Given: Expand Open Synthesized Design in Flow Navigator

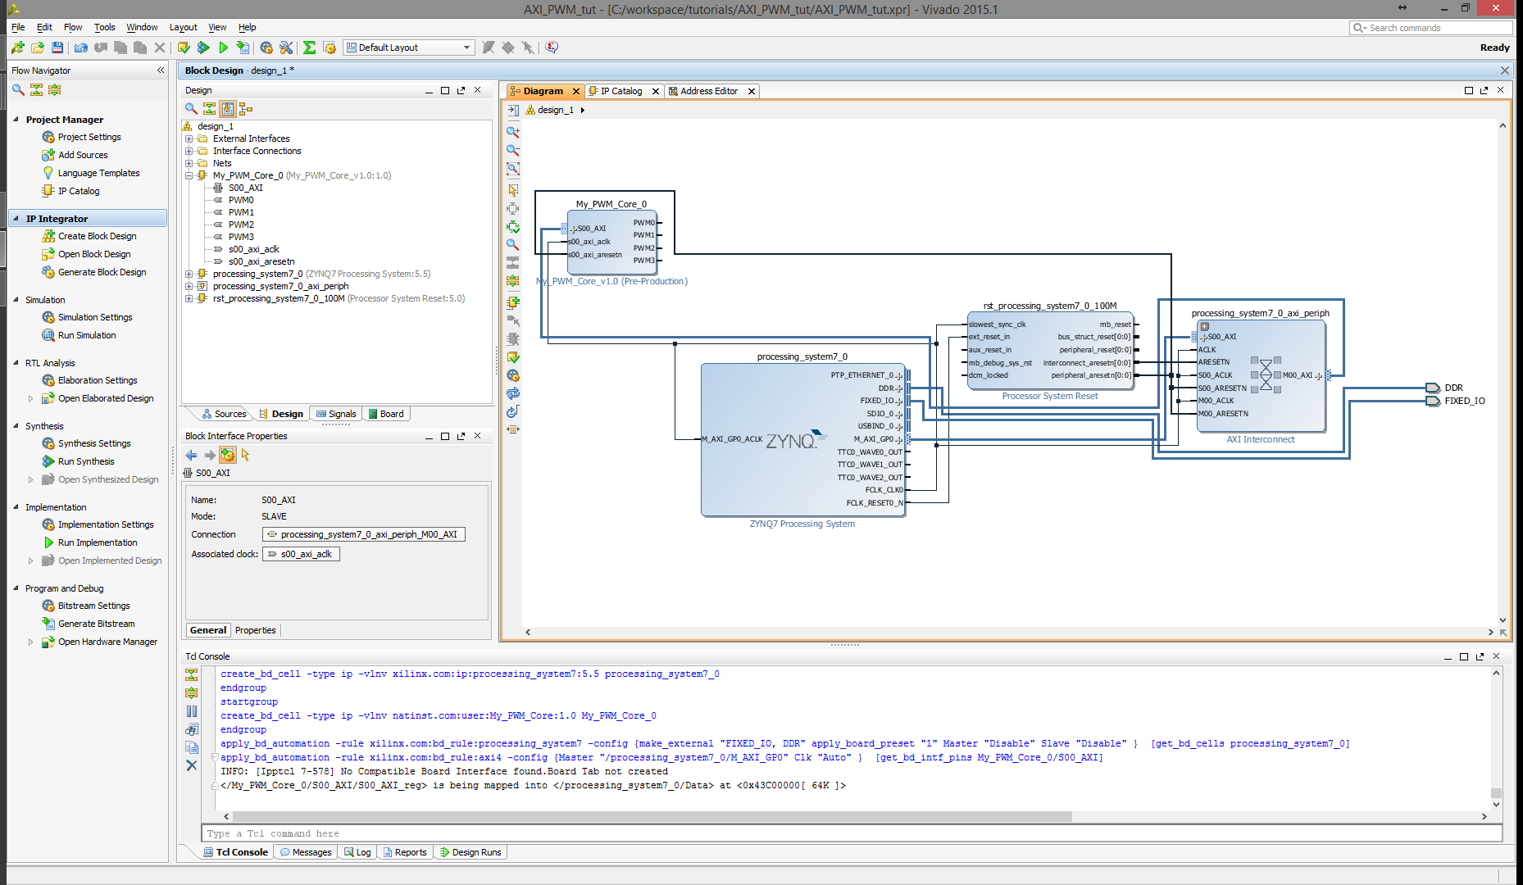Looking at the screenshot, I should 31,479.
